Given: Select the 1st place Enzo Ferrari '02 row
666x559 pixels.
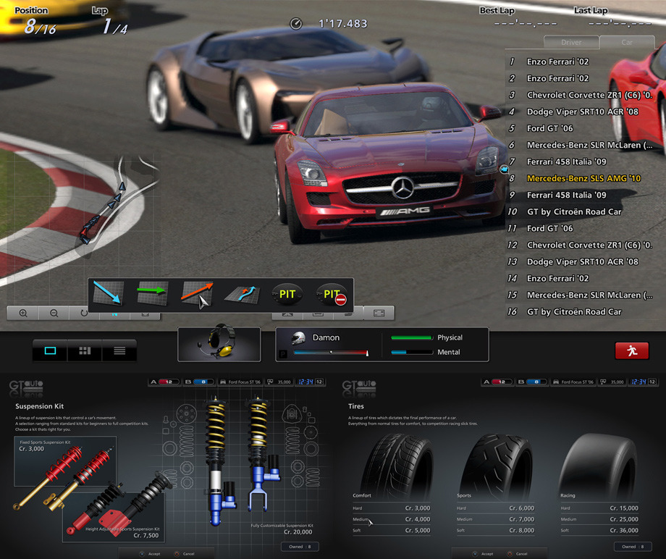Looking at the screenshot, I should [x=579, y=62].
